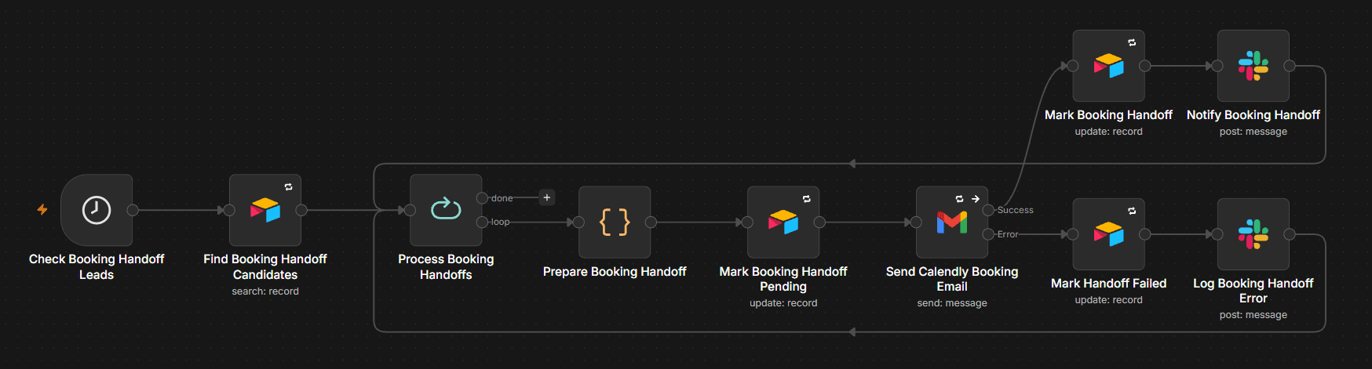Click the 'send: message' subtitle text
1372x369 pixels.
tap(952, 303)
